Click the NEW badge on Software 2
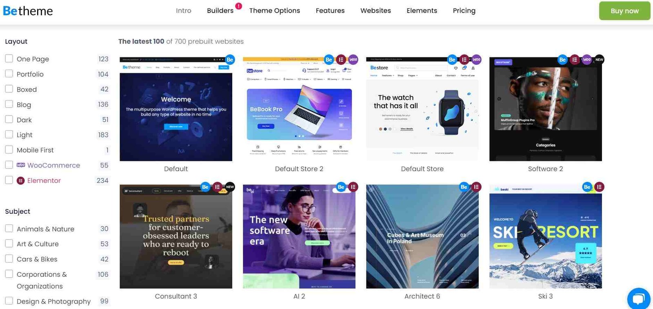653x309 pixels. 599,59
